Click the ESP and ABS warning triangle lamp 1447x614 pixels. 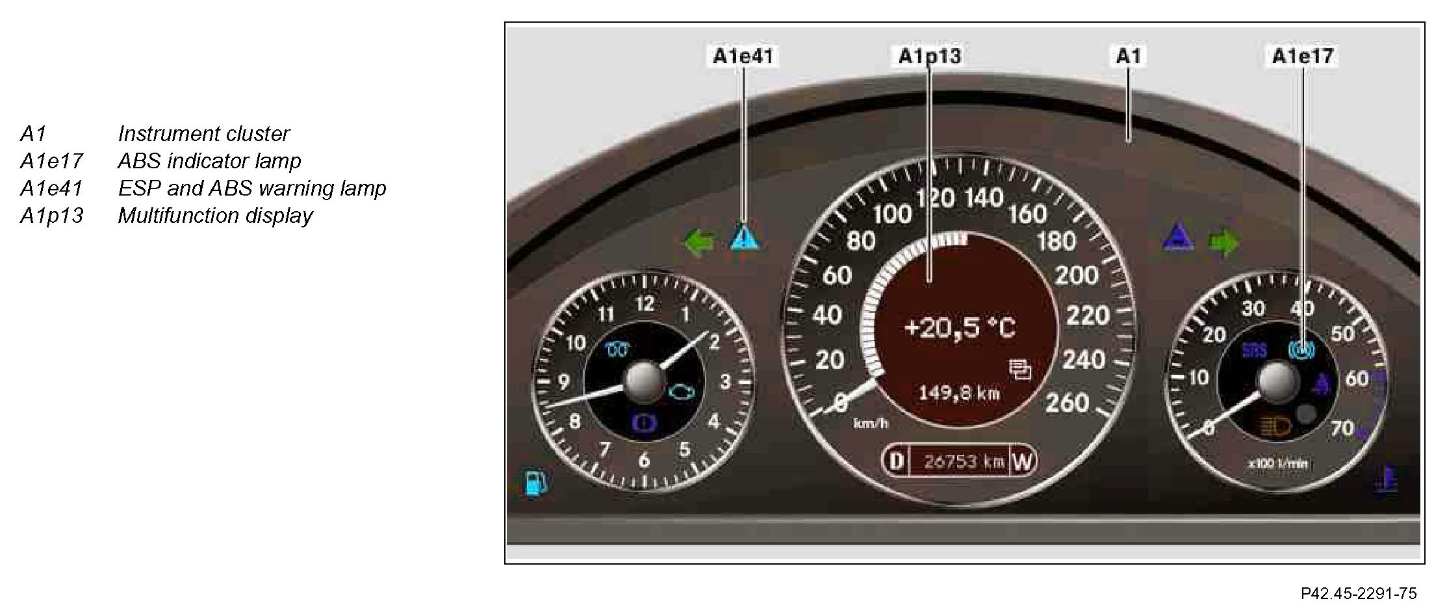(745, 237)
